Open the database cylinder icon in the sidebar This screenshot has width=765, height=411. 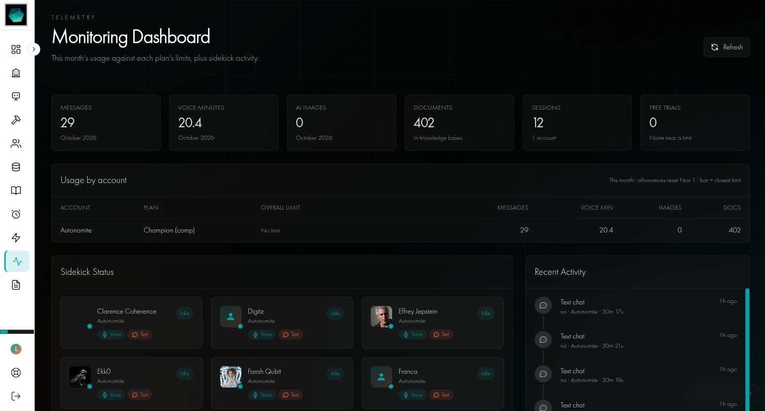(x=16, y=167)
